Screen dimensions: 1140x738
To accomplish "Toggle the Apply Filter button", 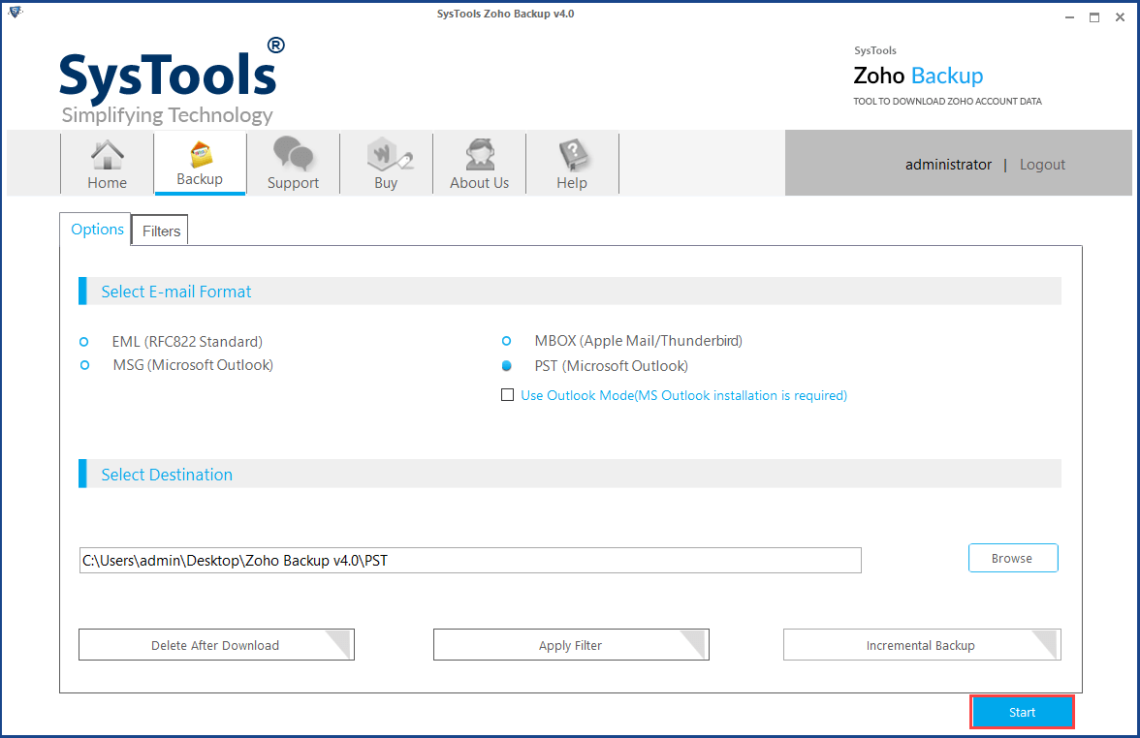I will coord(571,645).
